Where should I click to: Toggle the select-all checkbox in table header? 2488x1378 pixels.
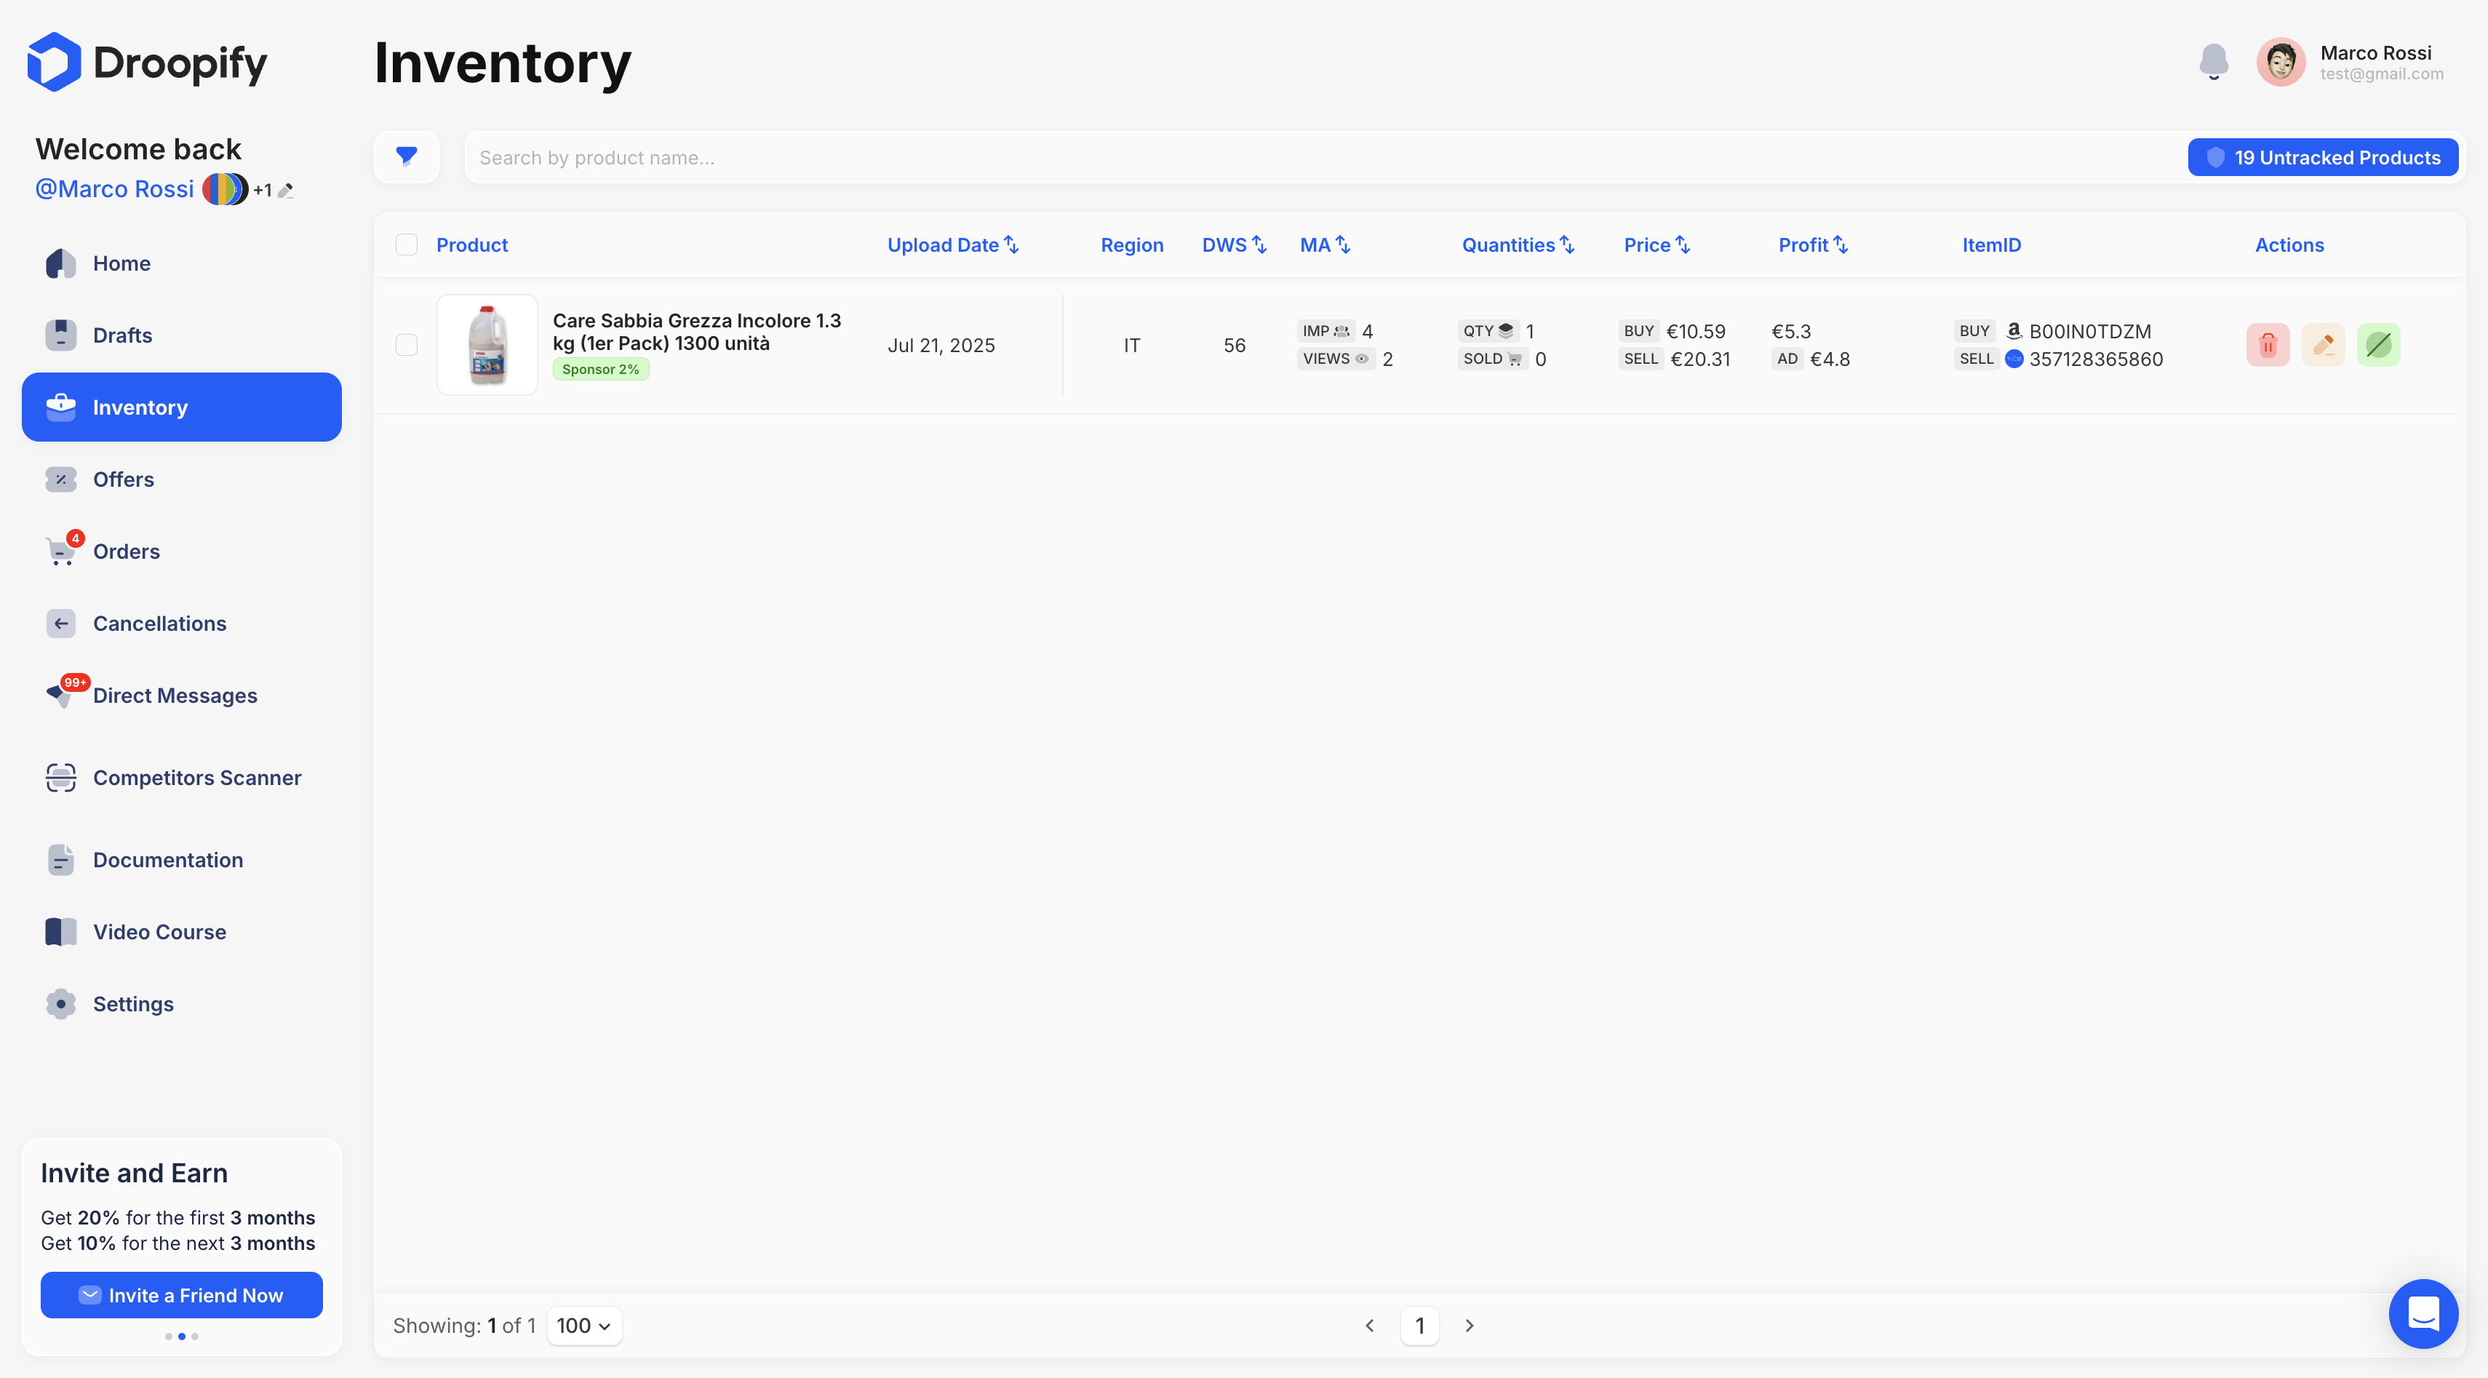point(407,244)
